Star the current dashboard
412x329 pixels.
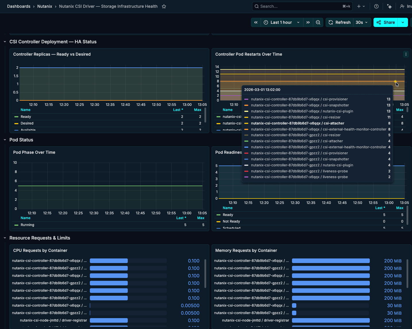point(164,6)
